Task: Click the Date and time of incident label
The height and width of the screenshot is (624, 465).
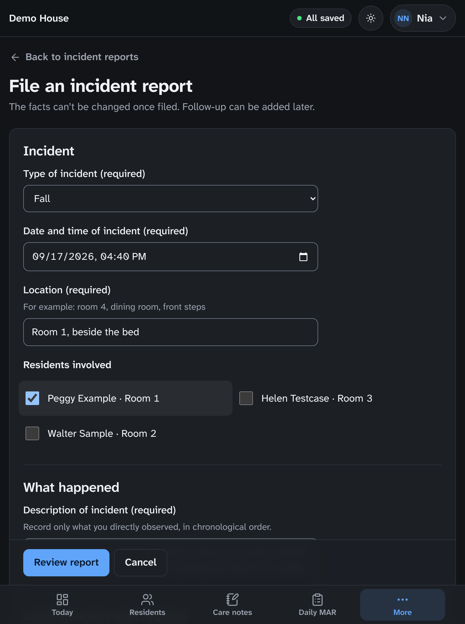Action: pyautogui.click(x=105, y=231)
